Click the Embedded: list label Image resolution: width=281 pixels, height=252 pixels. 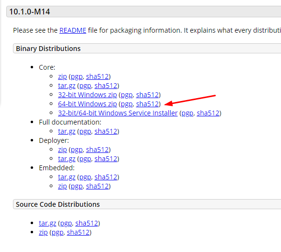pyautogui.click(x=57, y=168)
